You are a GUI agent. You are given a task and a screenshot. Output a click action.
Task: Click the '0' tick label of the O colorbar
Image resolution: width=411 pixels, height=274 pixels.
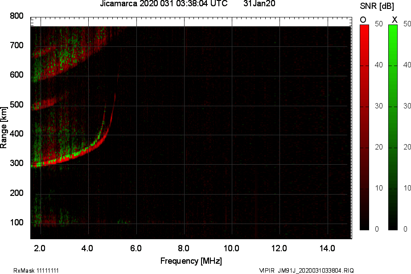coord(377,229)
